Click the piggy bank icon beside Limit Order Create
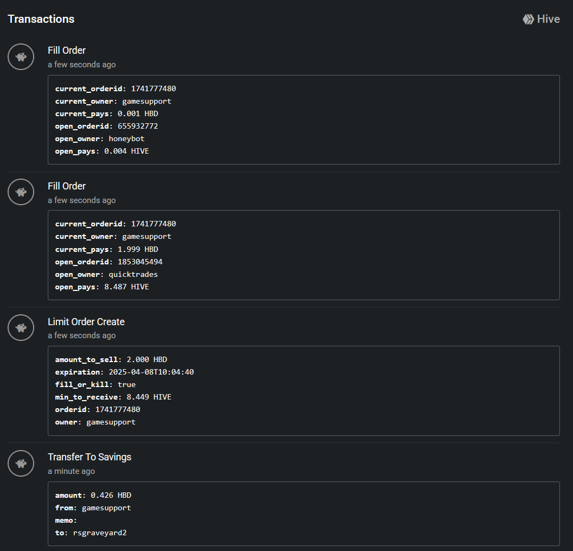573x551 pixels. (x=21, y=327)
